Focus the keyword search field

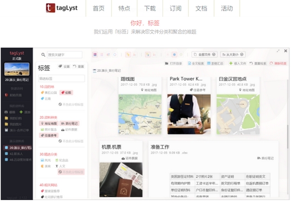point(65,55)
